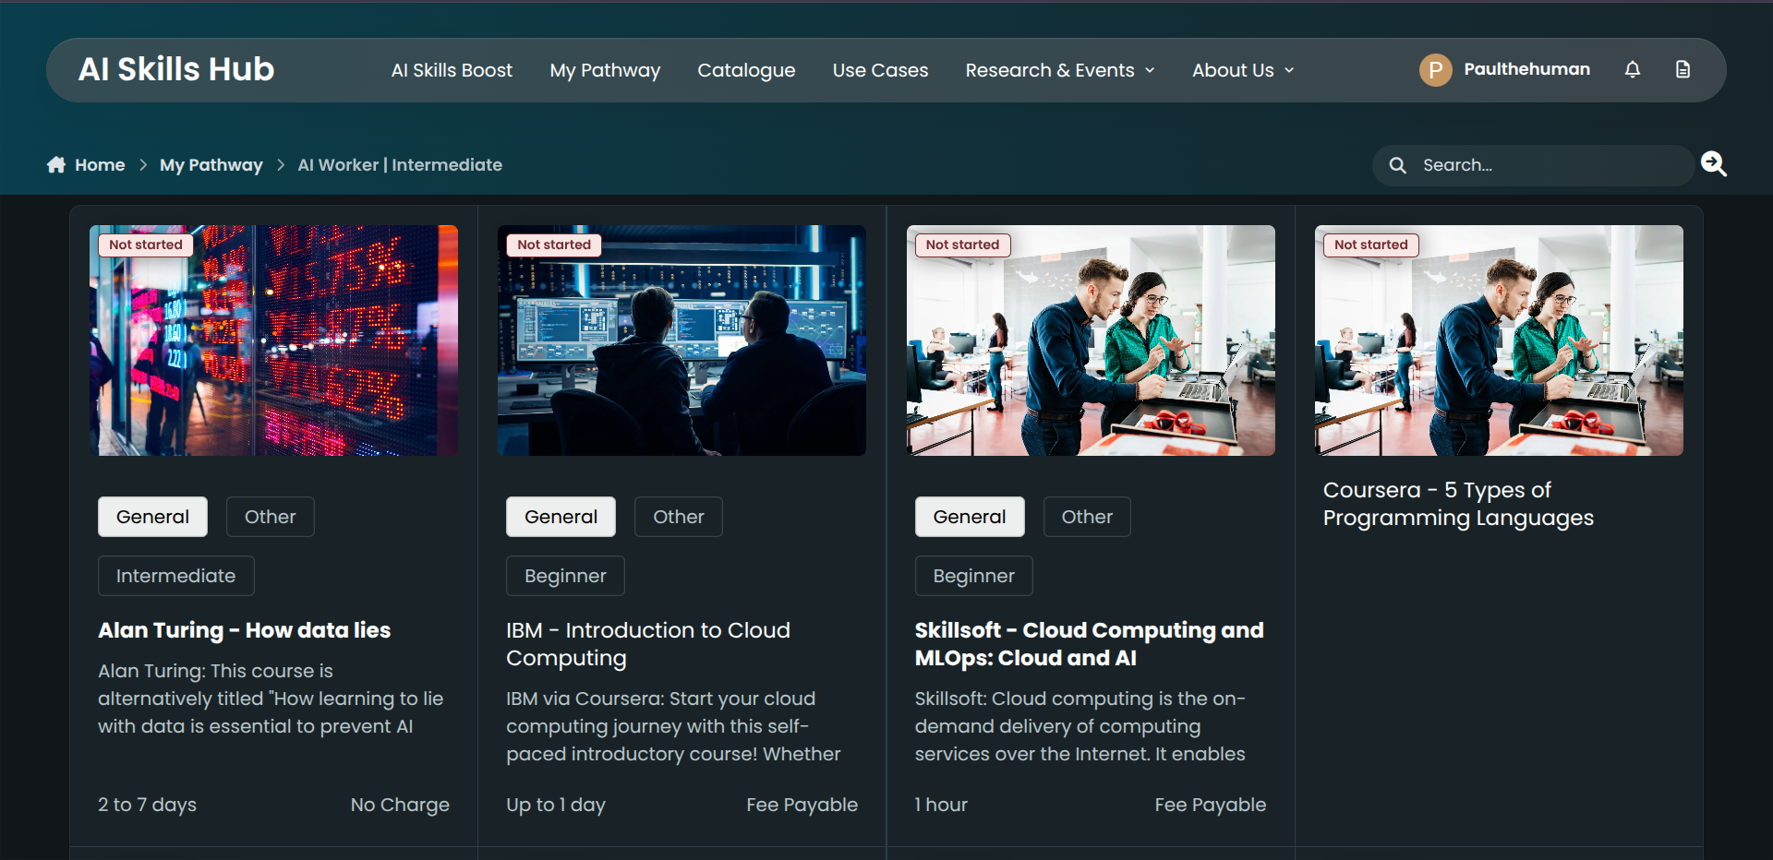Open the Coursera - 5 Types of Programming Languages title
This screenshot has width=1773, height=860.
(x=1458, y=504)
